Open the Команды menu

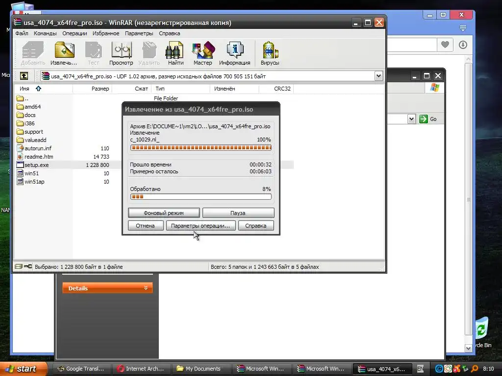click(x=45, y=33)
